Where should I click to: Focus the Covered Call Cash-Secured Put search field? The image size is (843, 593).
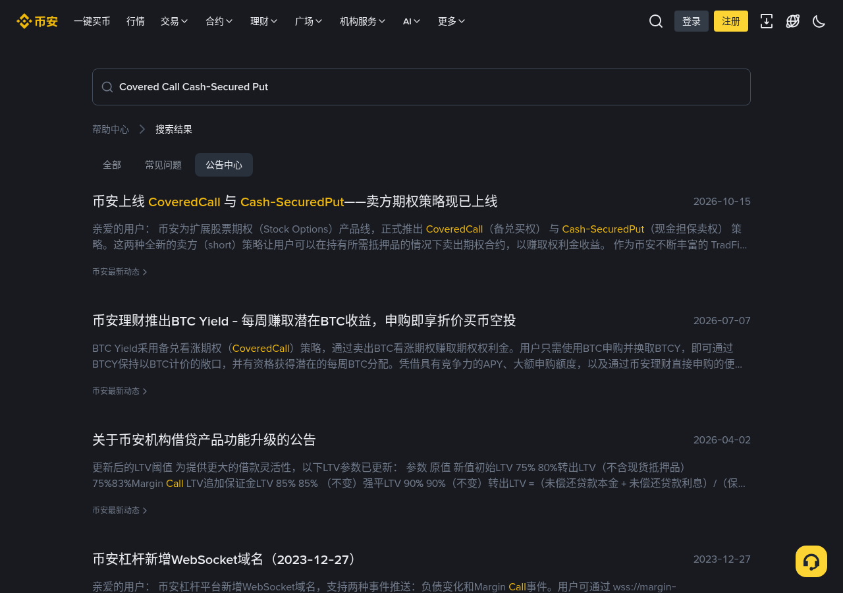click(x=421, y=87)
